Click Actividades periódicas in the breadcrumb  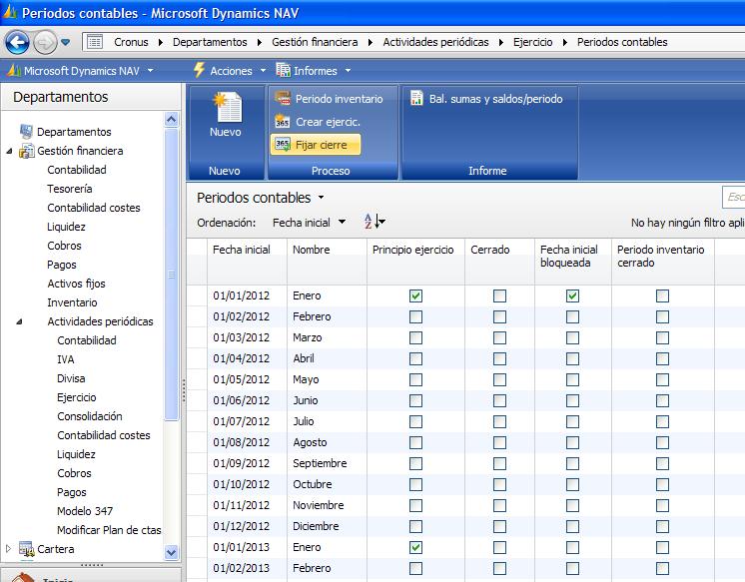(x=435, y=42)
